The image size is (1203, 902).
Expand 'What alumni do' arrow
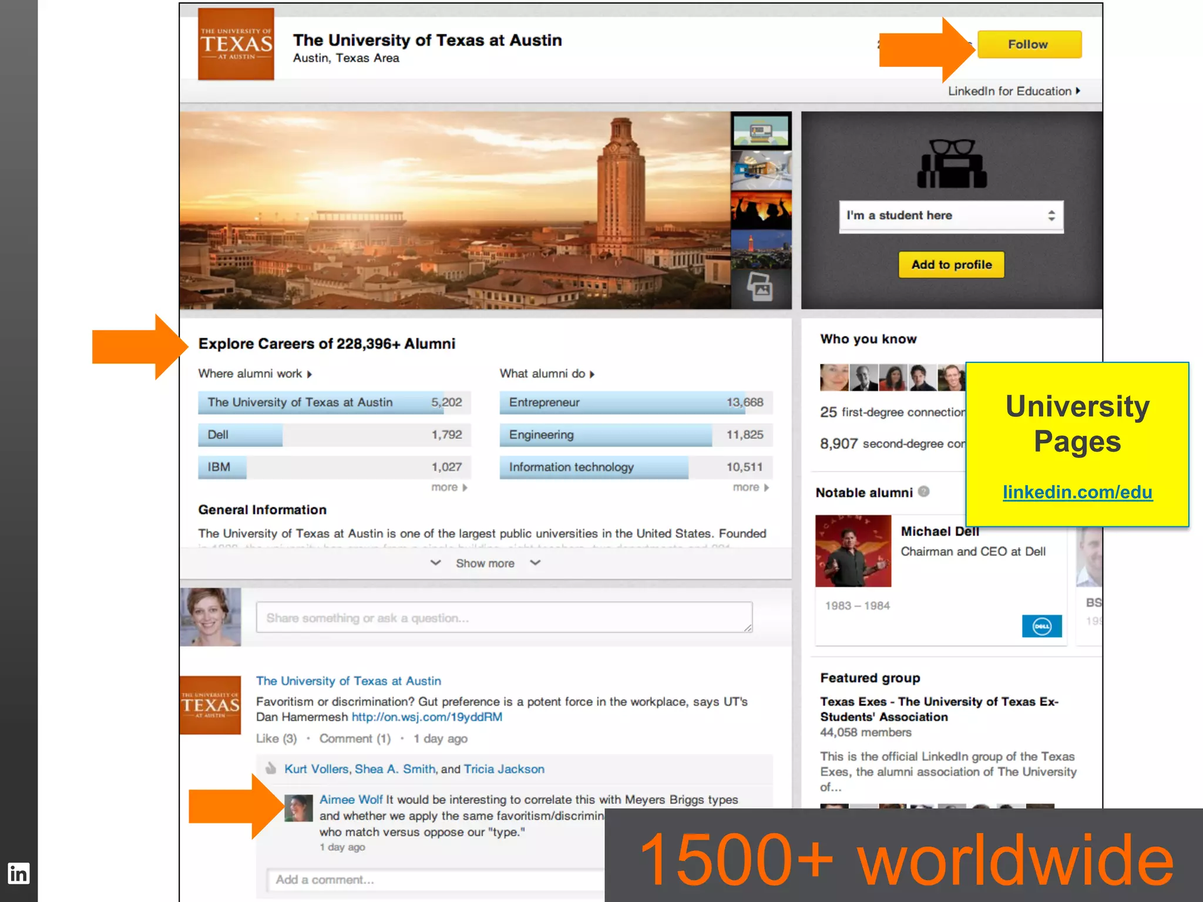pyautogui.click(x=592, y=374)
